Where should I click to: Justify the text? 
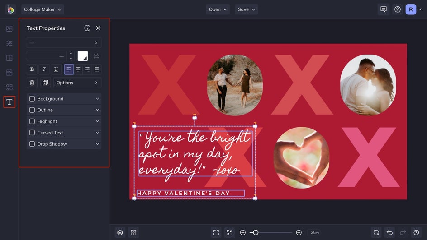tap(97, 69)
